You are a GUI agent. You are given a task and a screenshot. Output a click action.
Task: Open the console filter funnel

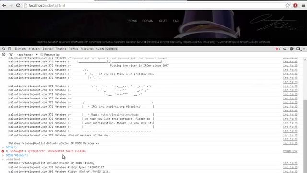pos(11,54)
